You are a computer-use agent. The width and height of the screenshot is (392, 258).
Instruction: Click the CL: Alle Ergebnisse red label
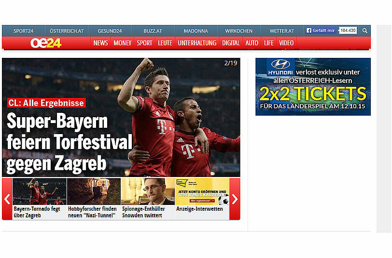coord(46,103)
